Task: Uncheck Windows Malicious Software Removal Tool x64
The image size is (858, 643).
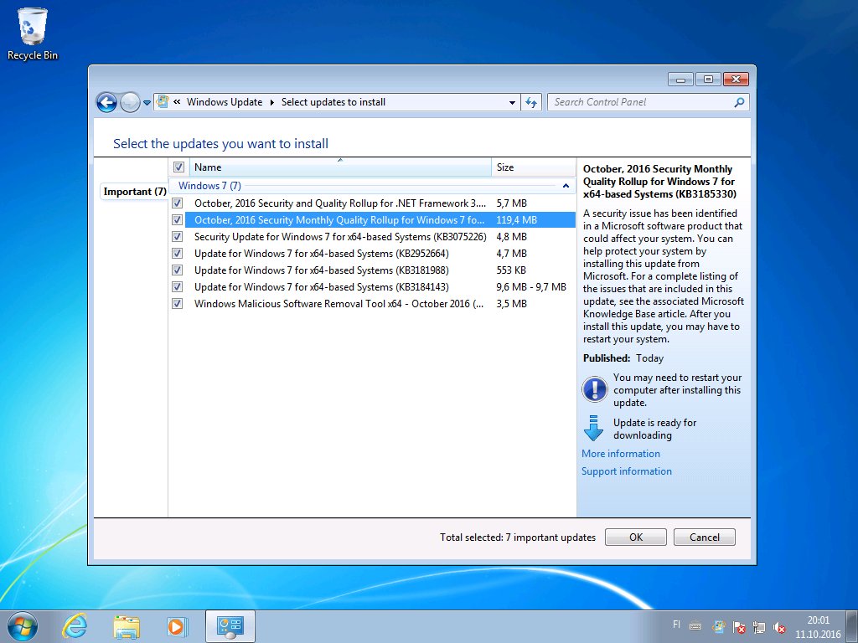Action: coord(177,304)
